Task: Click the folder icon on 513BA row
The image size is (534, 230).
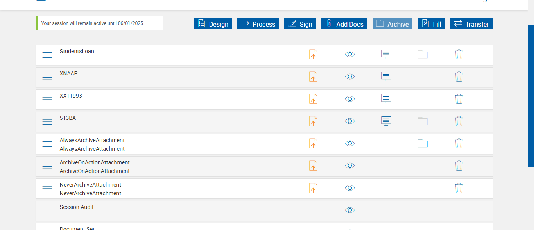Action: click(x=423, y=121)
